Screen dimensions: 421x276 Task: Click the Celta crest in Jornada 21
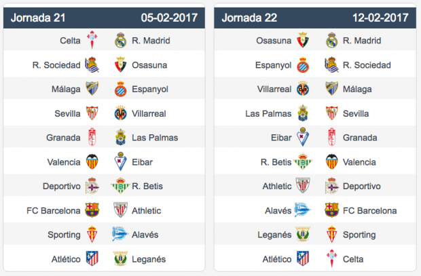(92, 40)
